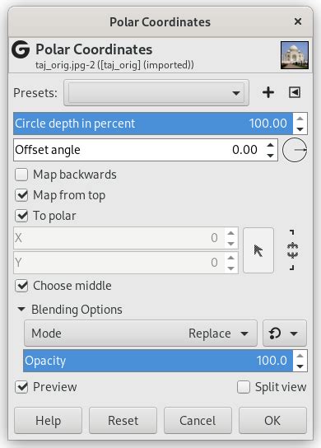The height and width of the screenshot is (448, 321).
Task: Click the Reset button
Action: pos(123,421)
